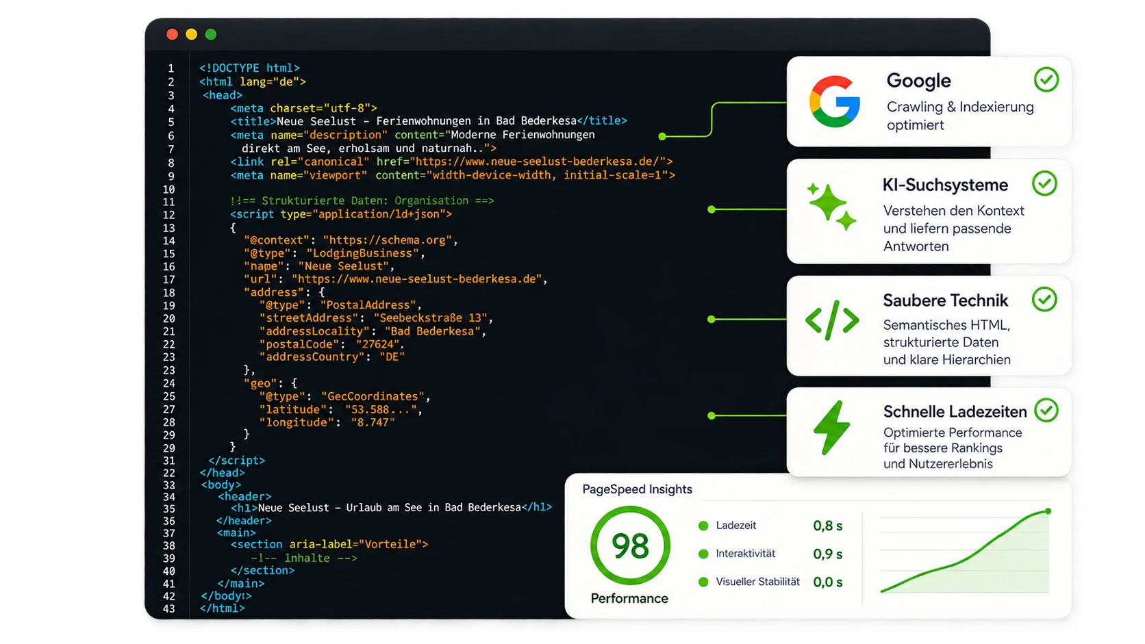Click the "addressCountry": "DE" line
Screen dimensions: 1145x644
(331, 357)
